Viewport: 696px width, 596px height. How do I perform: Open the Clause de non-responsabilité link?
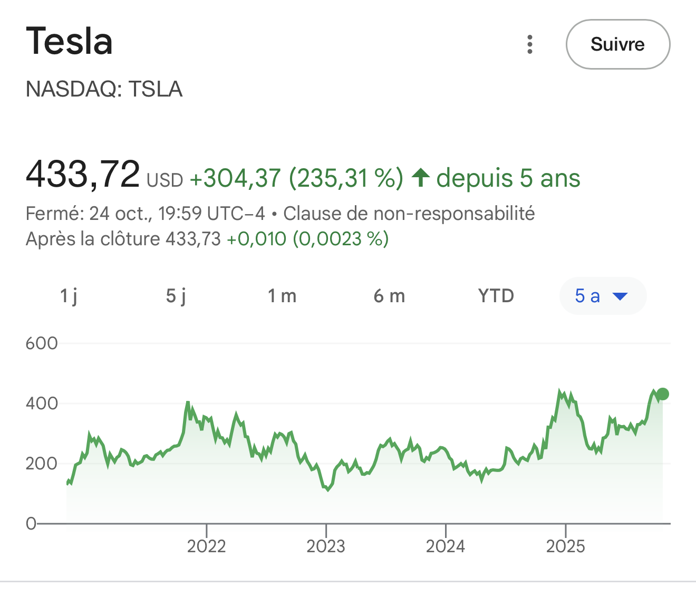click(x=409, y=214)
